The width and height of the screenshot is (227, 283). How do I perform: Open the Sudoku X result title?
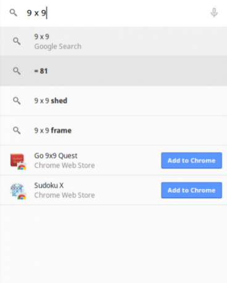point(49,185)
